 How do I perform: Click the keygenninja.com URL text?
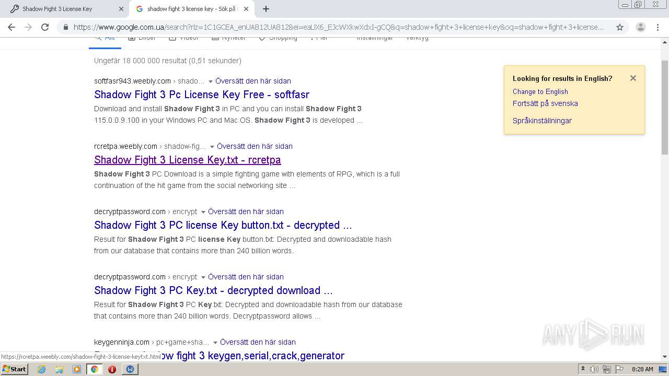click(x=122, y=342)
